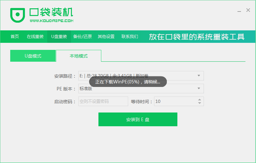Switch to 本地模式 tab
Screen dimensions: 256x163
pyautogui.click(x=79, y=56)
